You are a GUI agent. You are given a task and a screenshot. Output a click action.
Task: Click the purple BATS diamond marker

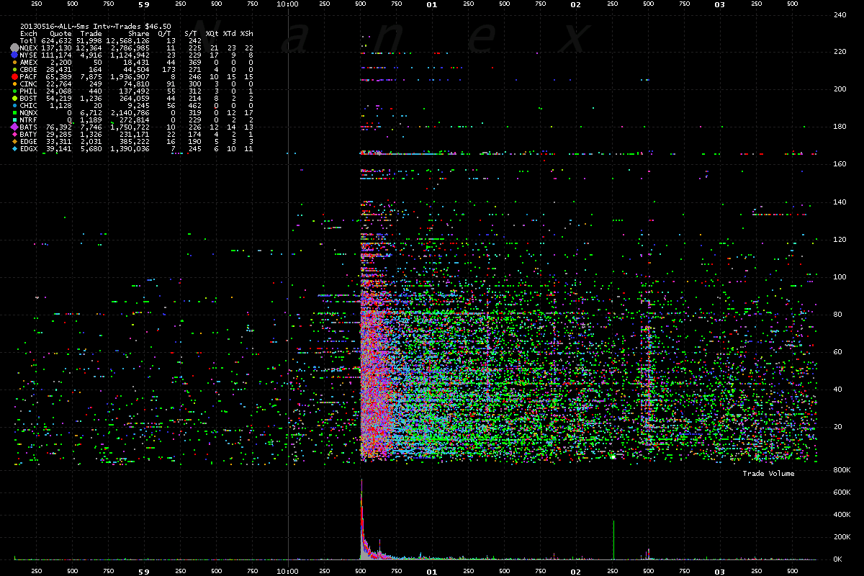14,127
